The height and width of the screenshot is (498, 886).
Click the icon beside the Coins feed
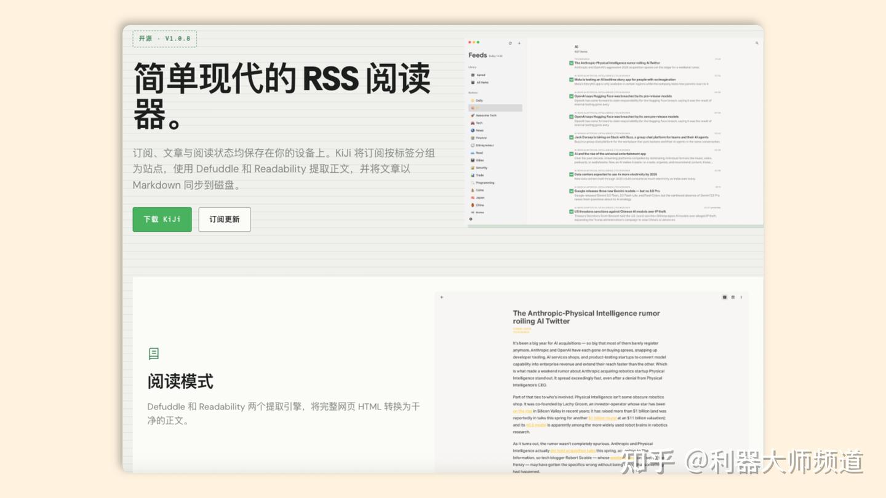click(x=473, y=190)
